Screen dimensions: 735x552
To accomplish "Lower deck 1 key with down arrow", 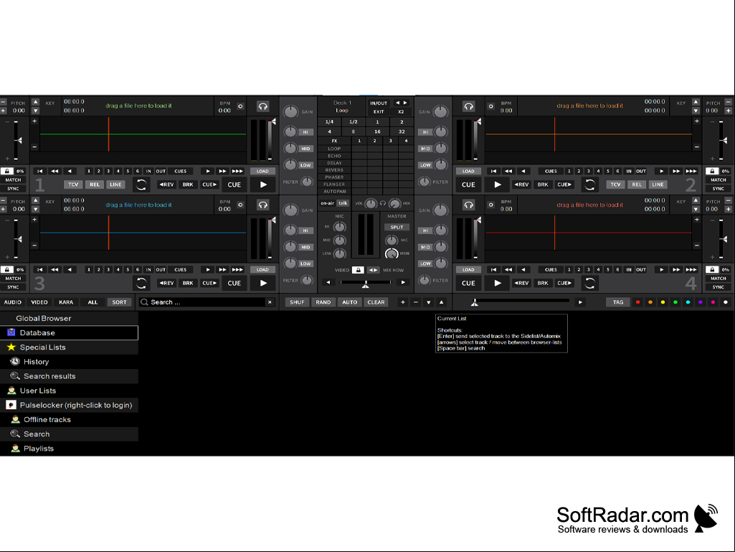I will 36,111.
